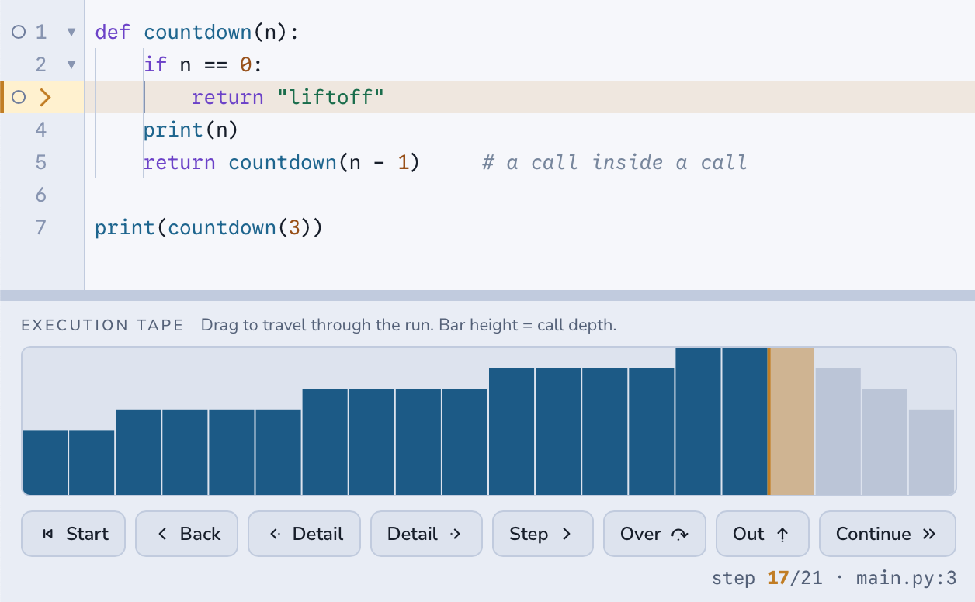The height and width of the screenshot is (602, 975).
Task: Click the forward Detail button
Action: coord(426,534)
